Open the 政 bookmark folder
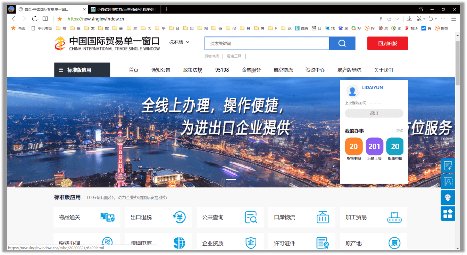 [x=286, y=28]
